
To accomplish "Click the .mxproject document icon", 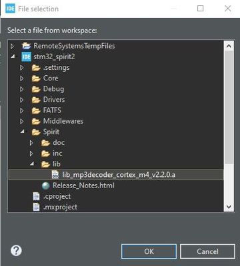I will 36,207.
